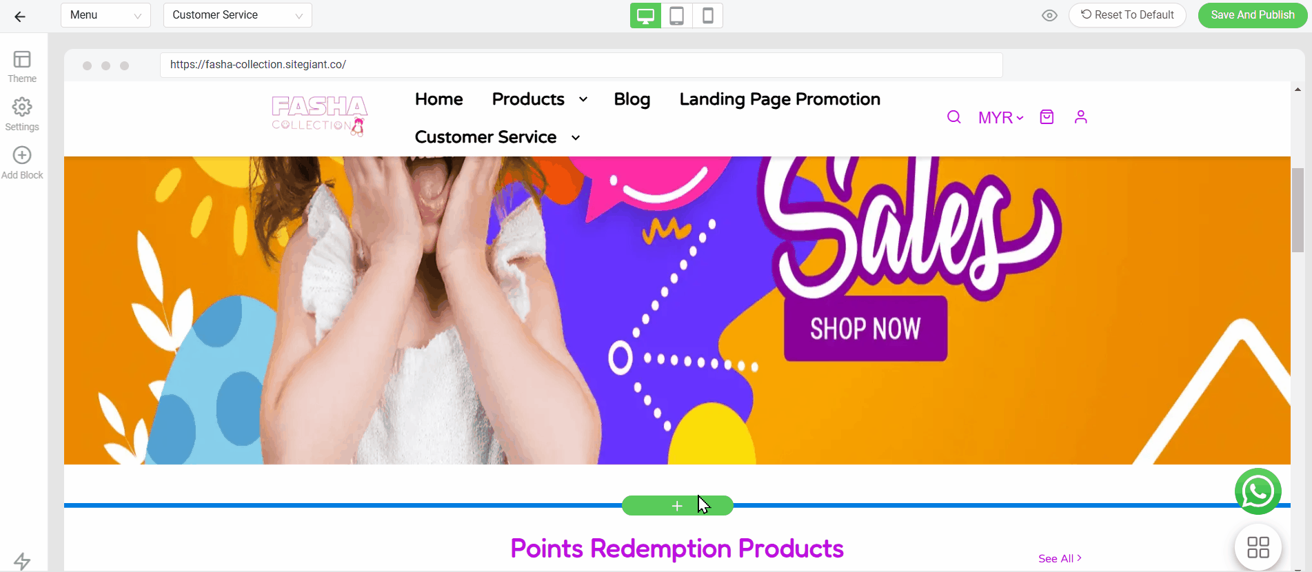Click the lightning bolt icon in sidebar
This screenshot has height=572, width=1312.
click(x=22, y=561)
